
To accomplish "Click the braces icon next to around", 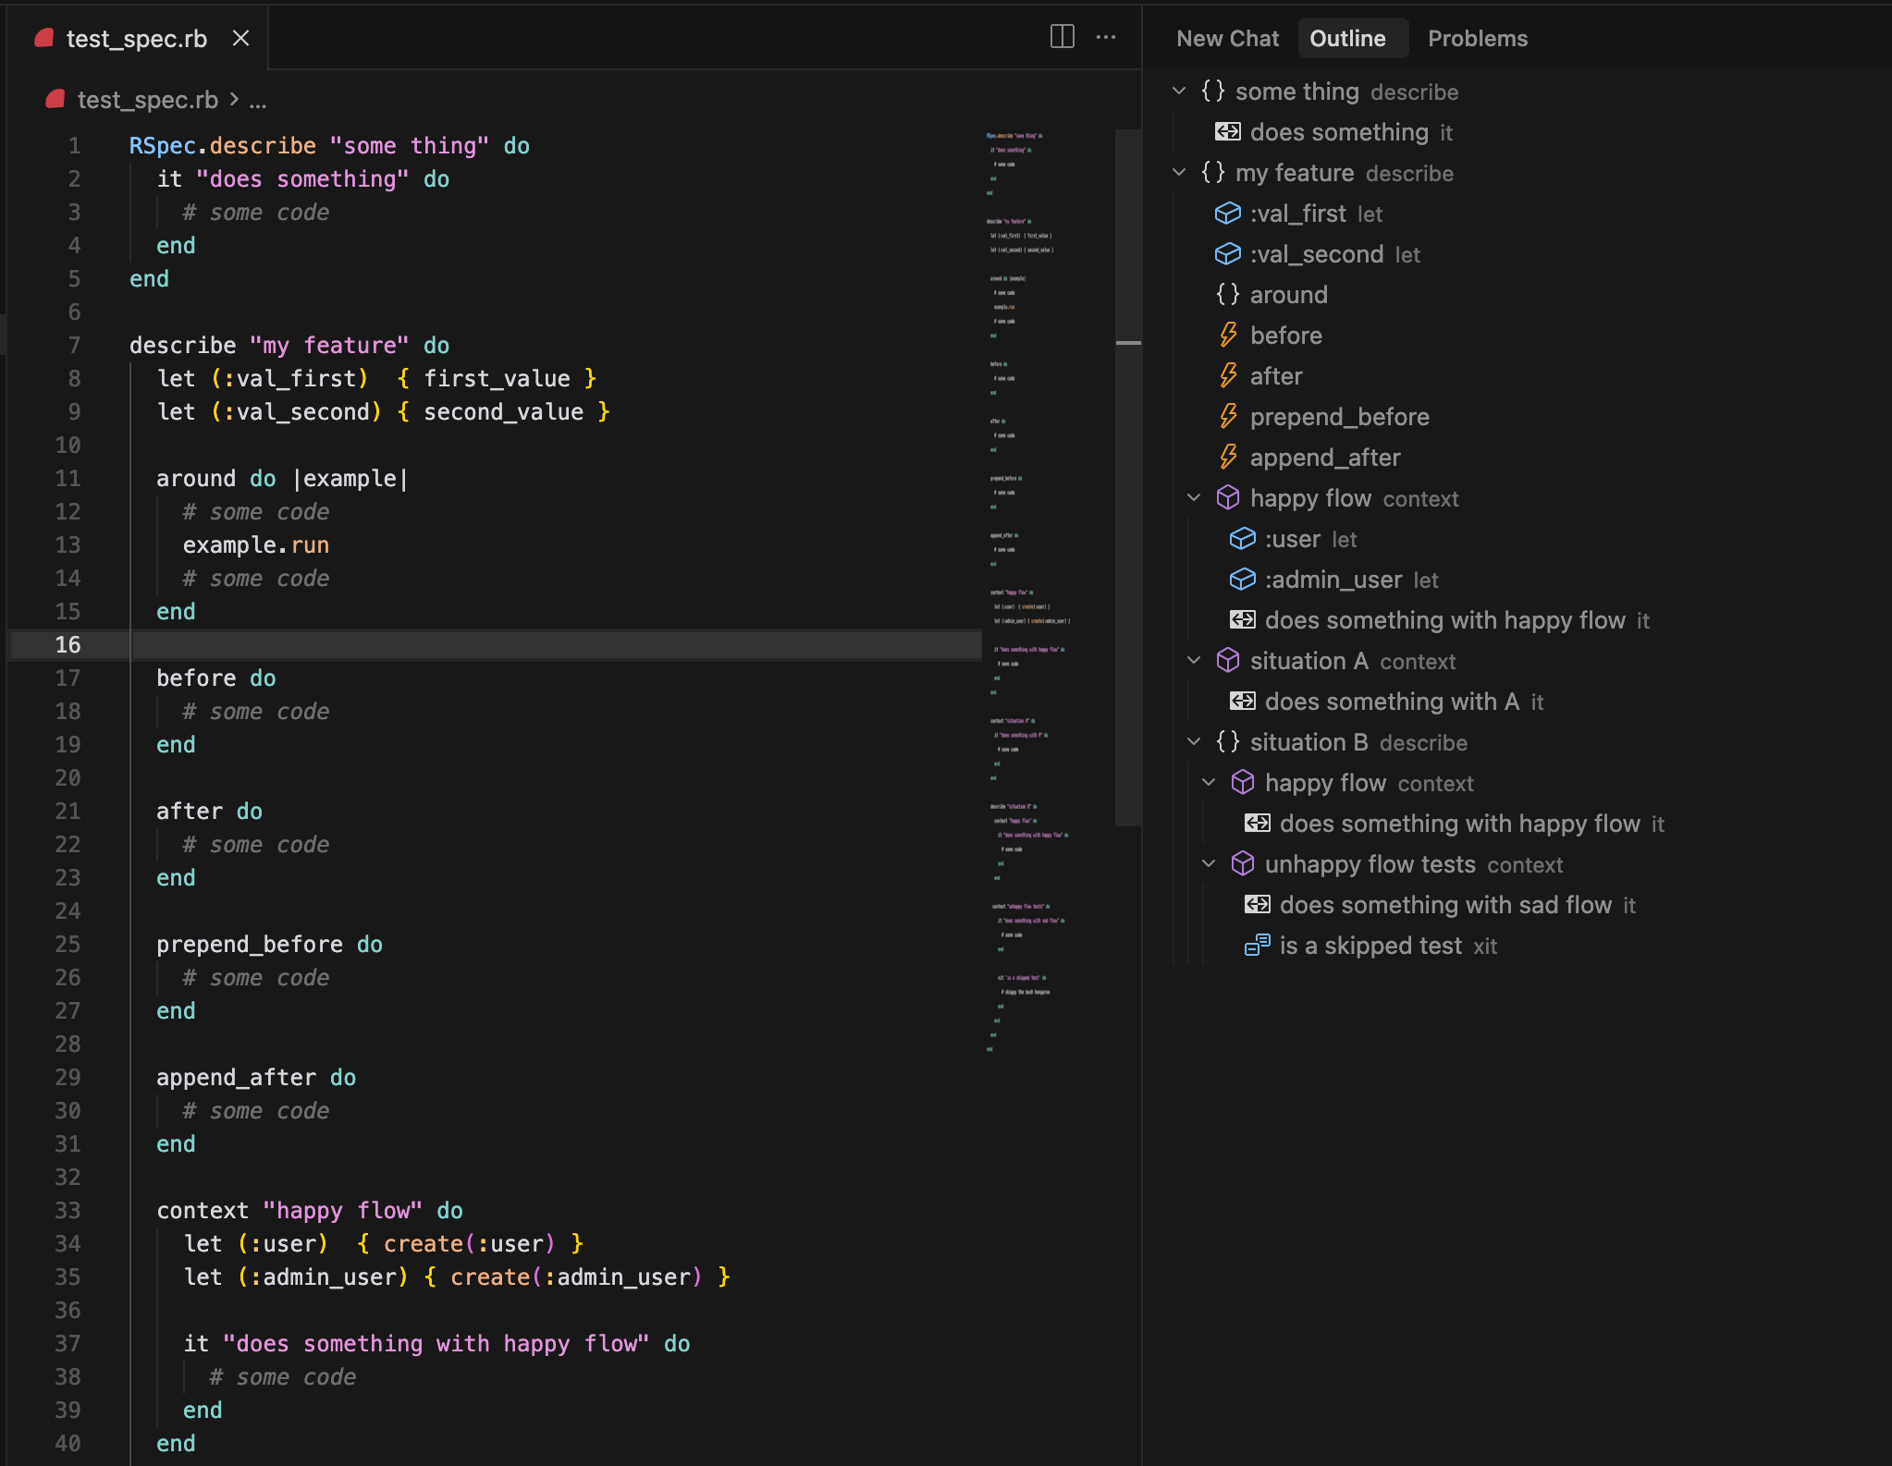I will (x=1227, y=295).
